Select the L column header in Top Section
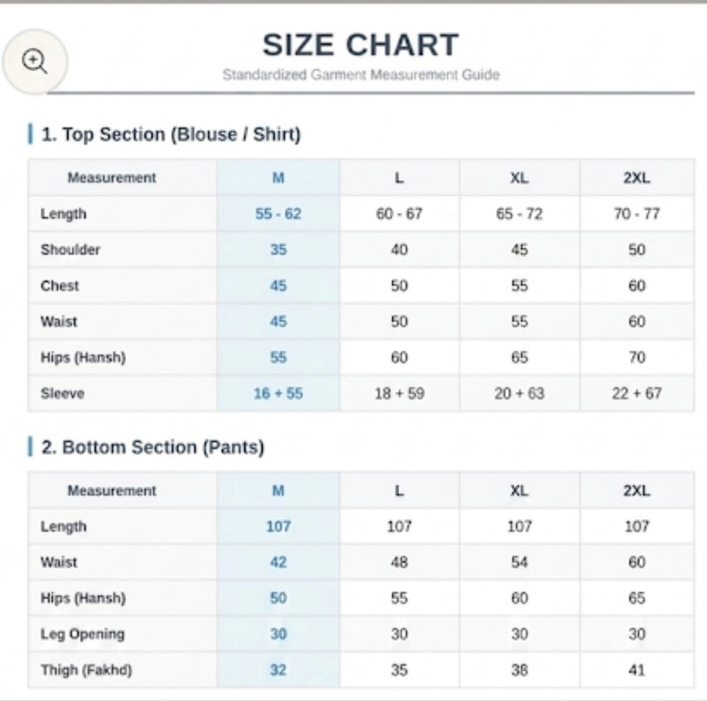 (x=399, y=178)
